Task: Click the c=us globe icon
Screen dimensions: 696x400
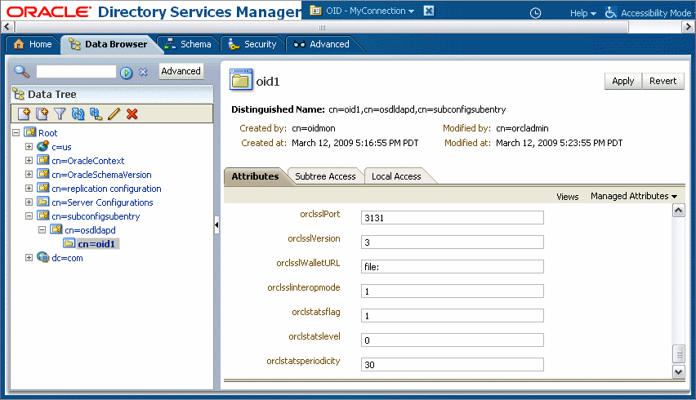Action: pyautogui.click(x=42, y=146)
